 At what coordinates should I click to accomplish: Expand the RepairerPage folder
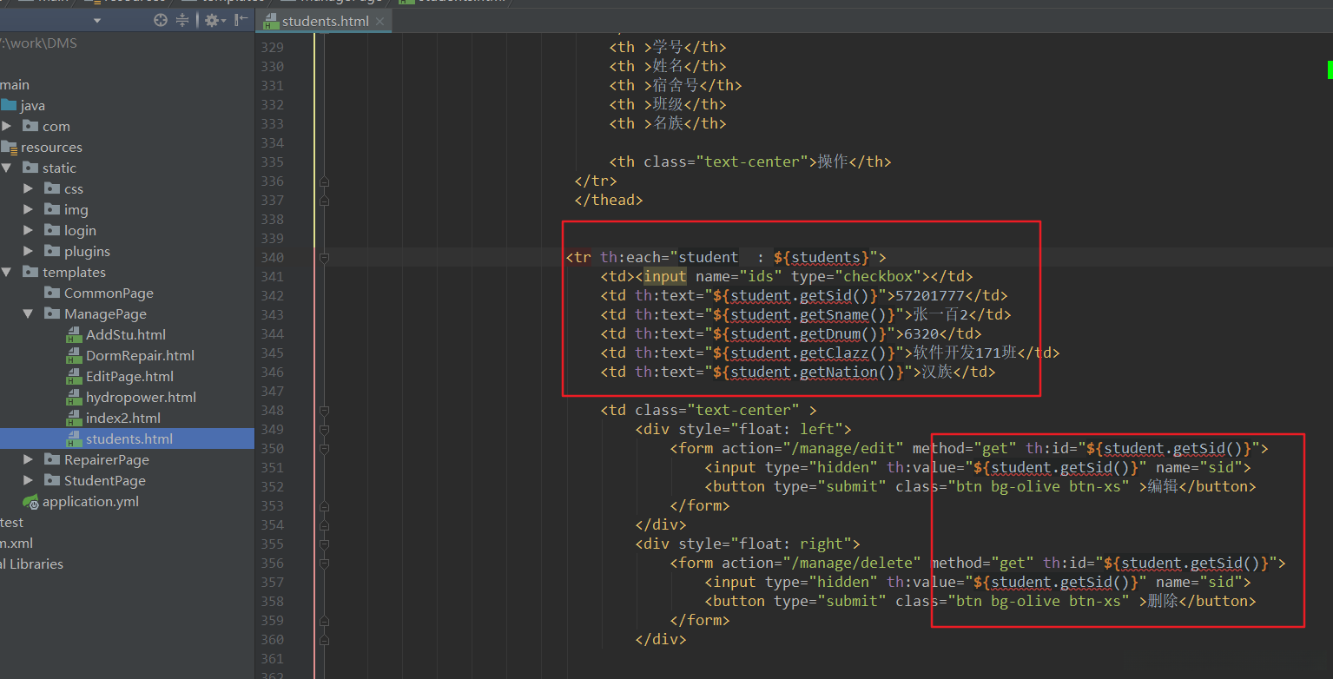pos(29,459)
